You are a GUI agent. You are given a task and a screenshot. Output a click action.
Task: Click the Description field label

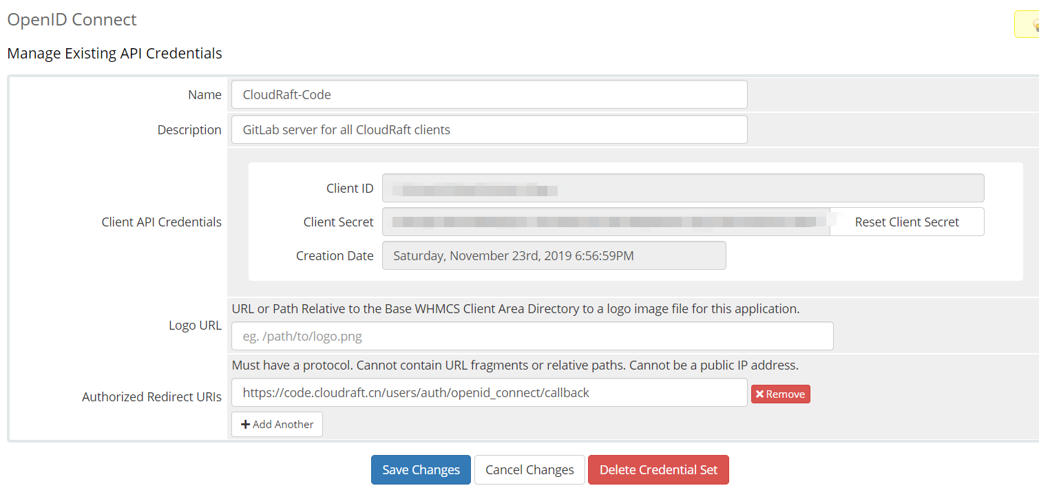tap(189, 130)
